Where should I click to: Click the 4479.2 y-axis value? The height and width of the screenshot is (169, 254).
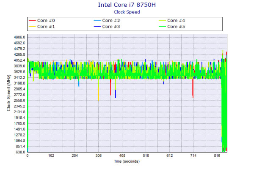(x=19, y=49)
